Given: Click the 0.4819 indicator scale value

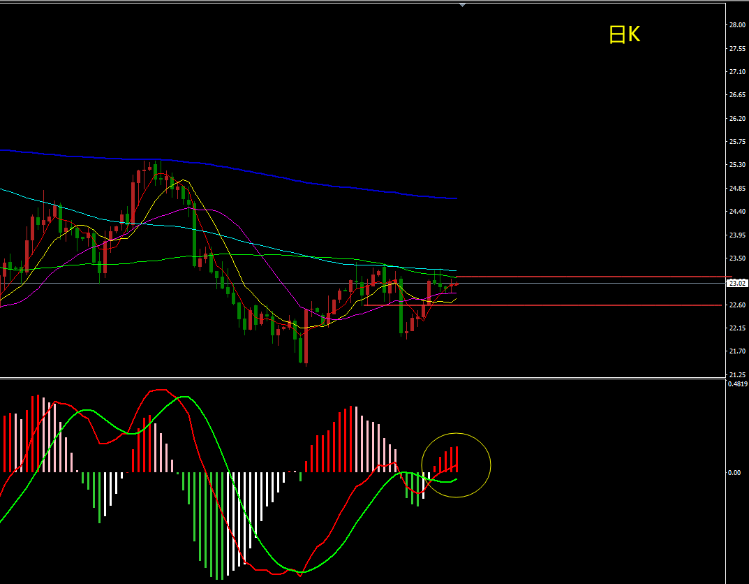Looking at the screenshot, I should (738, 384).
